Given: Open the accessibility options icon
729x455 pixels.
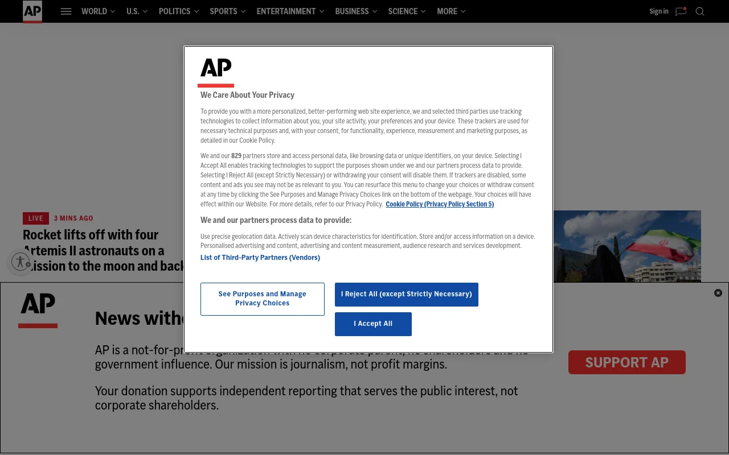Looking at the screenshot, I should [20, 262].
